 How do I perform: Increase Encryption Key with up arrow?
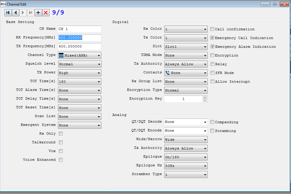click(205, 97)
